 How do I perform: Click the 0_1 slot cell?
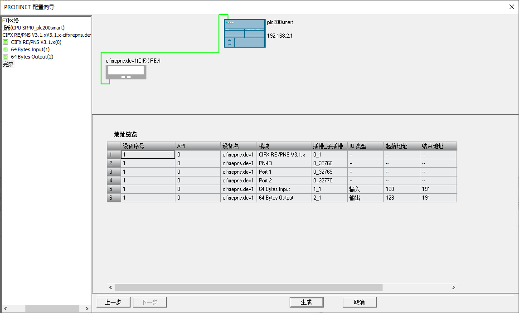point(329,155)
